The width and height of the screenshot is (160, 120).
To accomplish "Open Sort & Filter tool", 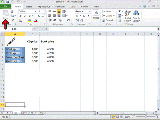I will coord(128,16).
